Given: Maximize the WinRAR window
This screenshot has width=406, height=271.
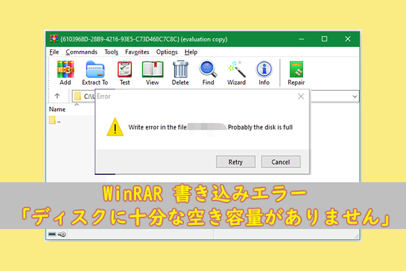Looking at the screenshot, I should [x=324, y=39].
